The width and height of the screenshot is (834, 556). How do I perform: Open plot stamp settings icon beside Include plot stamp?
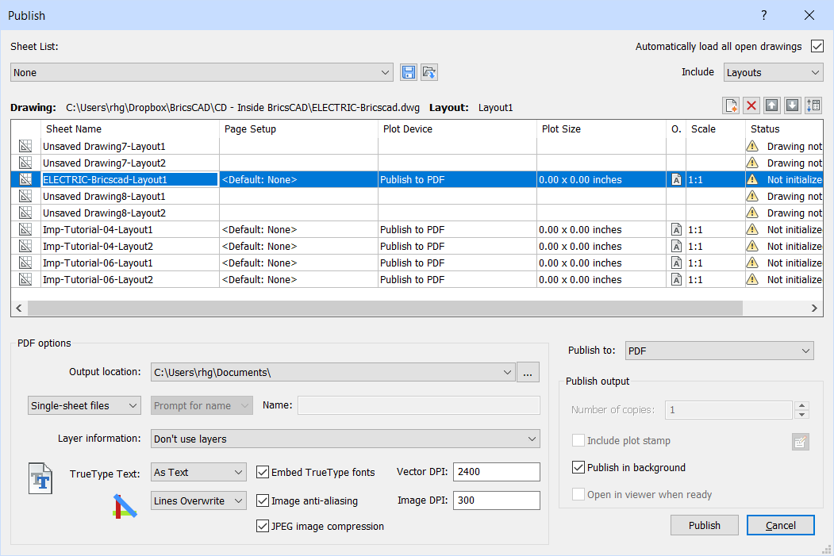point(800,441)
